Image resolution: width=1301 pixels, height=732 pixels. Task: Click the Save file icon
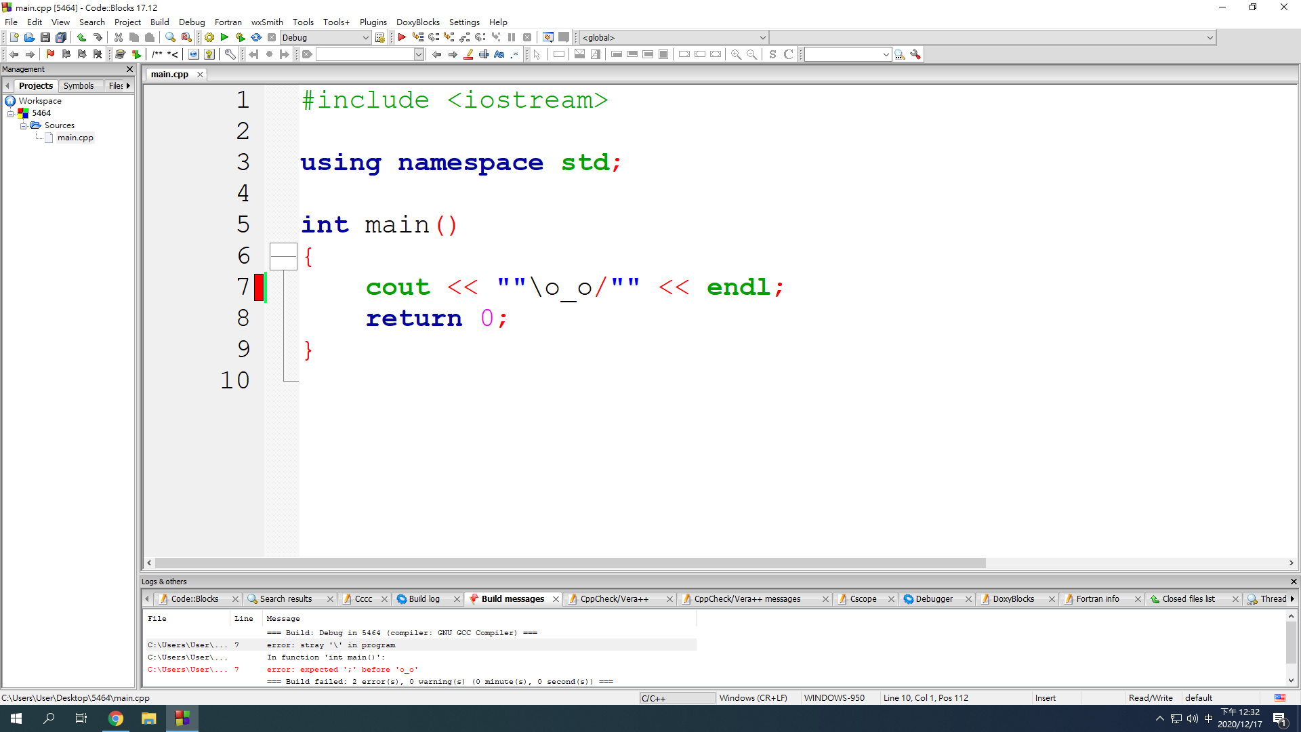pyautogui.click(x=45, y=38)
